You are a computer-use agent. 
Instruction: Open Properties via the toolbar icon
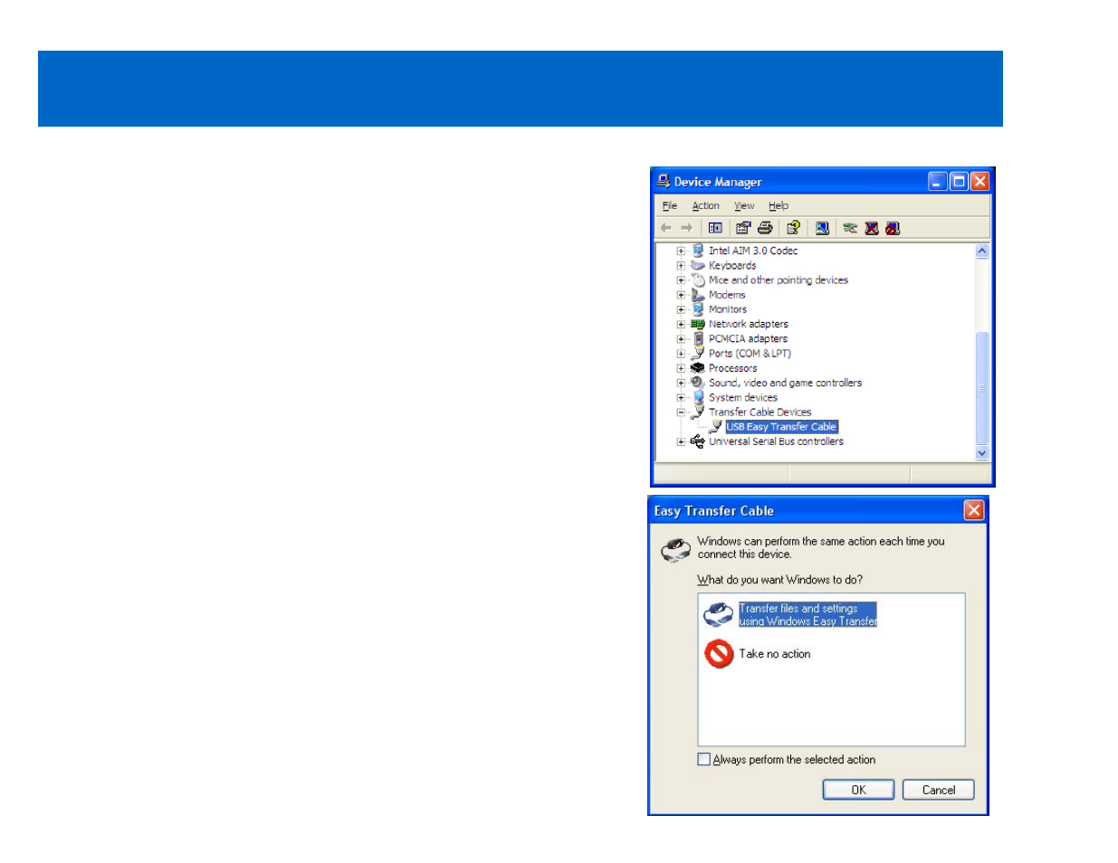coord(743,228)
